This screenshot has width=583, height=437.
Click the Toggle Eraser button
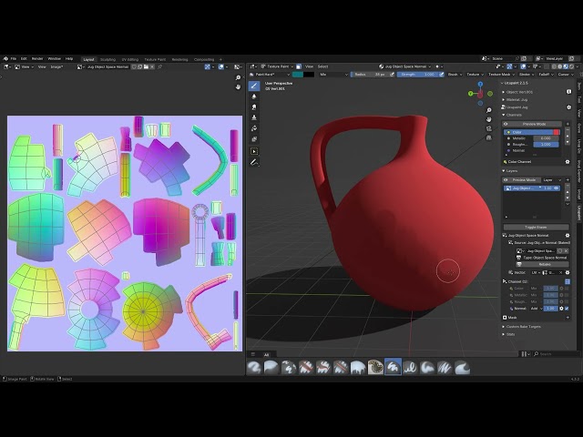tap(536, 227)
